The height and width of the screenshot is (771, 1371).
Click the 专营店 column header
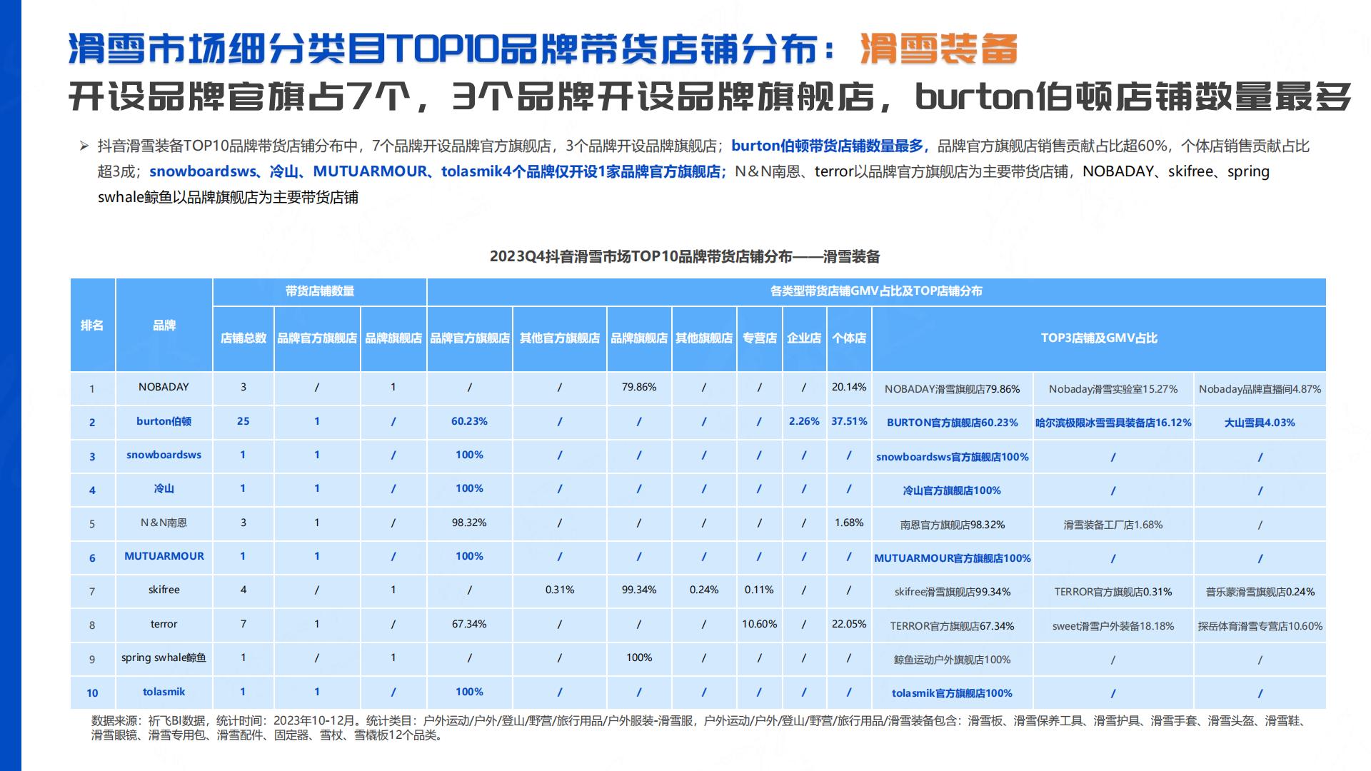click(x=760, y=338)
